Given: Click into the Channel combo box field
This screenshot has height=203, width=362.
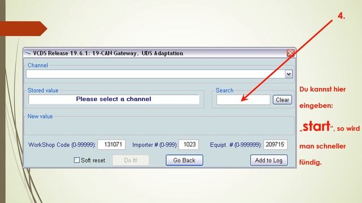Looking at the screenshot, I should click(156, 74).
